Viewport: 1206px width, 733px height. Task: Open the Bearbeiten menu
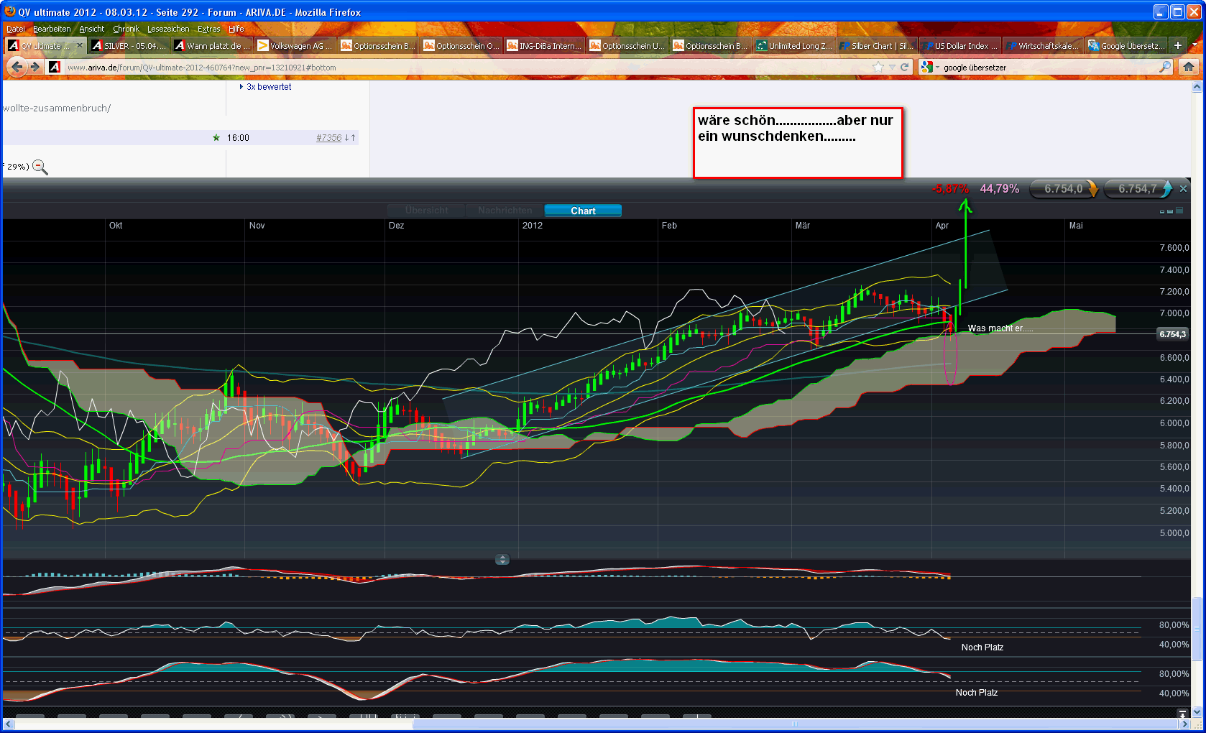(x=52, y=29)
